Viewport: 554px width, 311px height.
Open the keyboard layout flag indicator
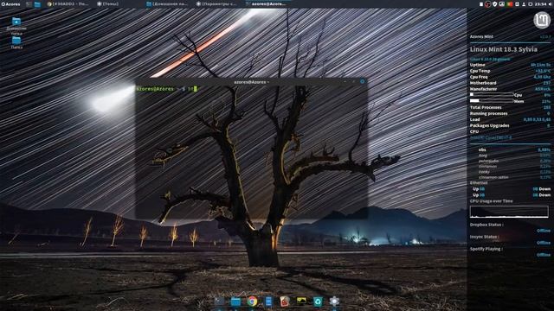[509, 4]
